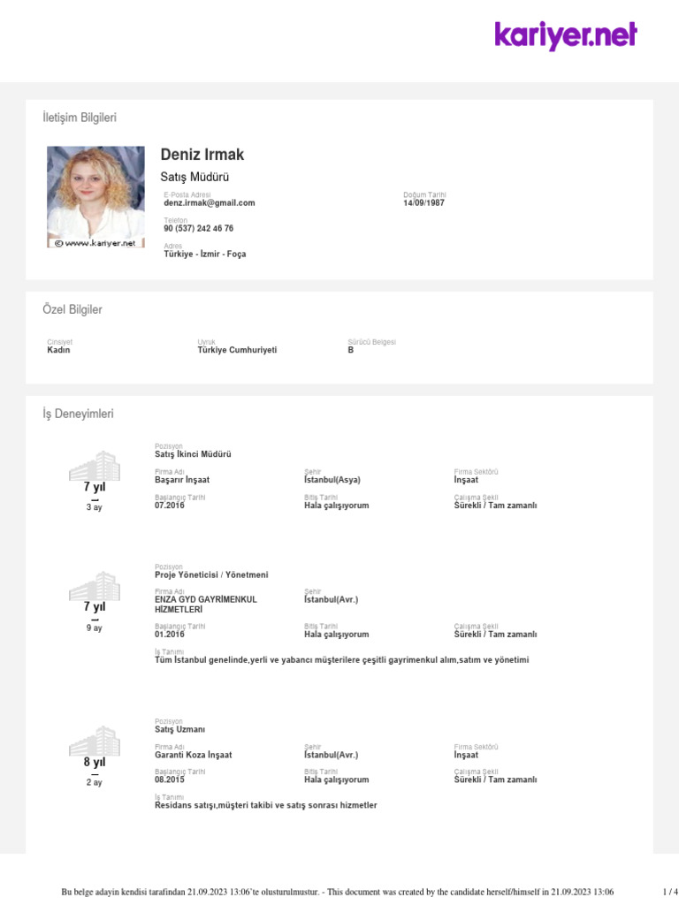The image size is (679, 905).
Task: Click the Satış İkinci Müdürü position title
Action: click(193, 454)
